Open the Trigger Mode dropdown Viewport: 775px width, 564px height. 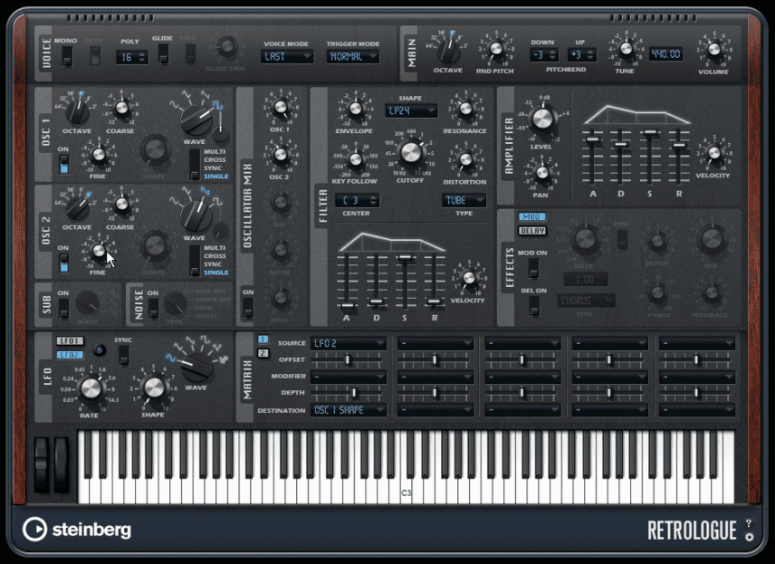pos(353,57)
